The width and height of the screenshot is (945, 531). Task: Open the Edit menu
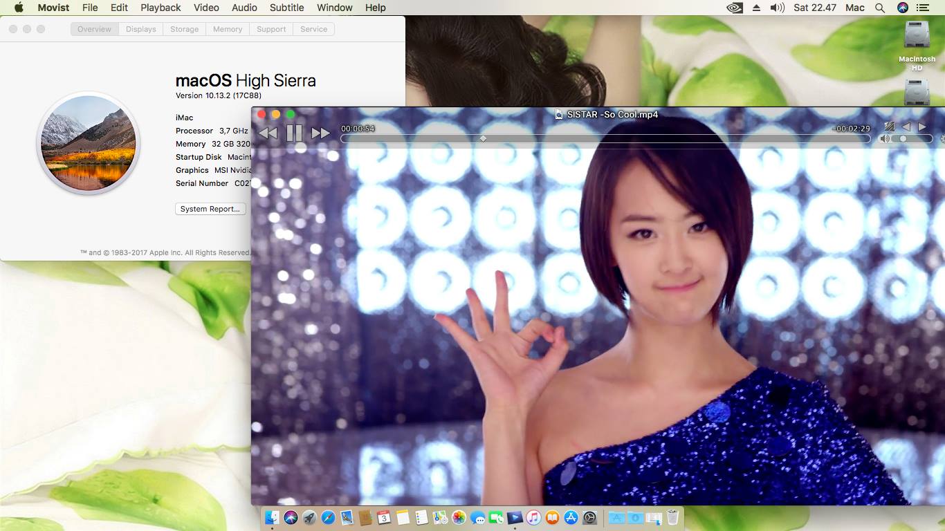[x=119, y=8]
